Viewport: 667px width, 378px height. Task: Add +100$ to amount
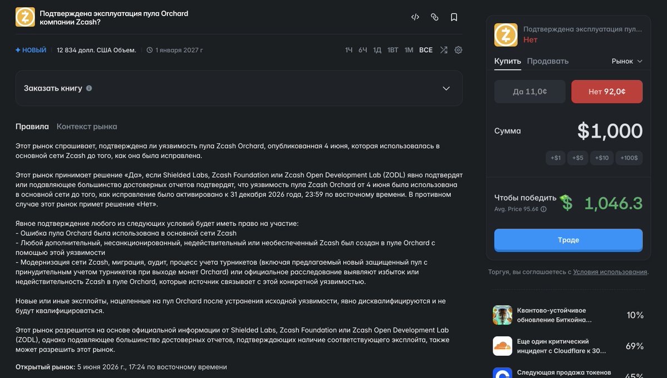(629, 158)
